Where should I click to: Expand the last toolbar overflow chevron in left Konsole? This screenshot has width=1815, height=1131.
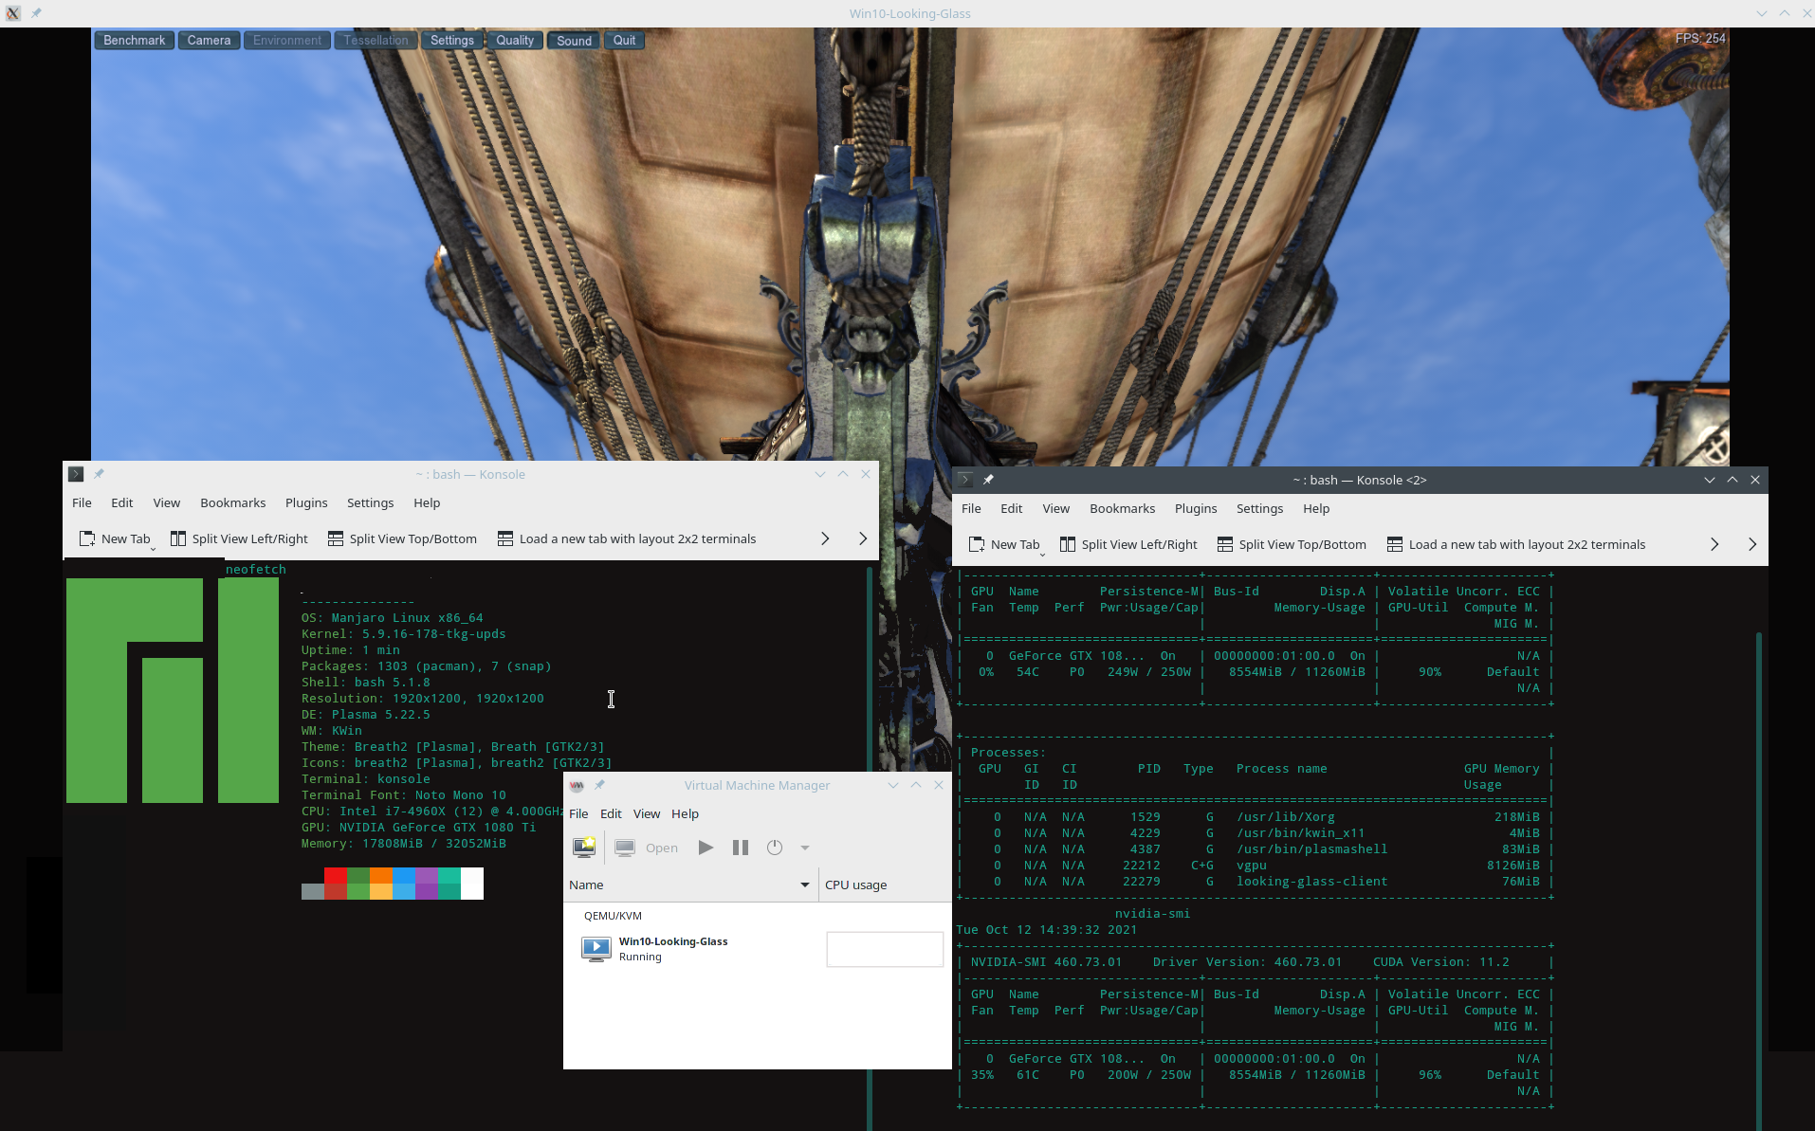click(863, 538)
